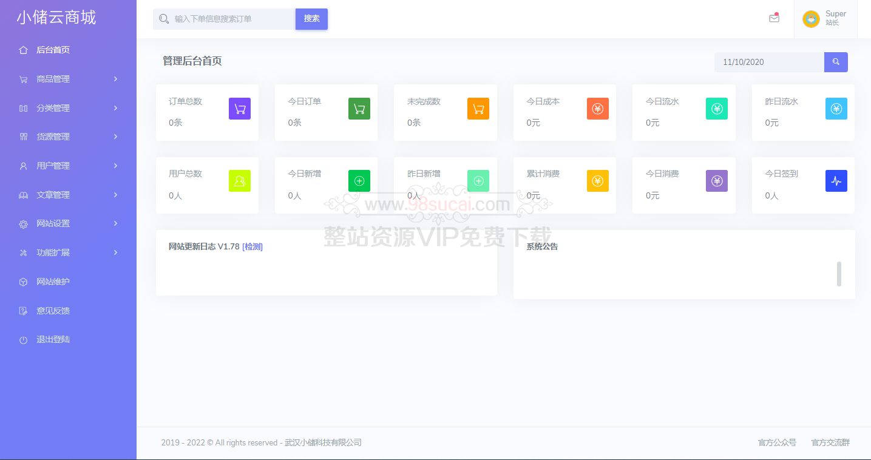
Task: Click the Super user avatar
Action: (x=811, y=19)
